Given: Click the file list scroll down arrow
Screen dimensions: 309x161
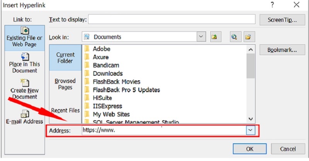Looking at the screenshot, I should (x=251, y=119).
